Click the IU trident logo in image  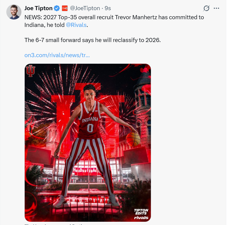[30, 71]
